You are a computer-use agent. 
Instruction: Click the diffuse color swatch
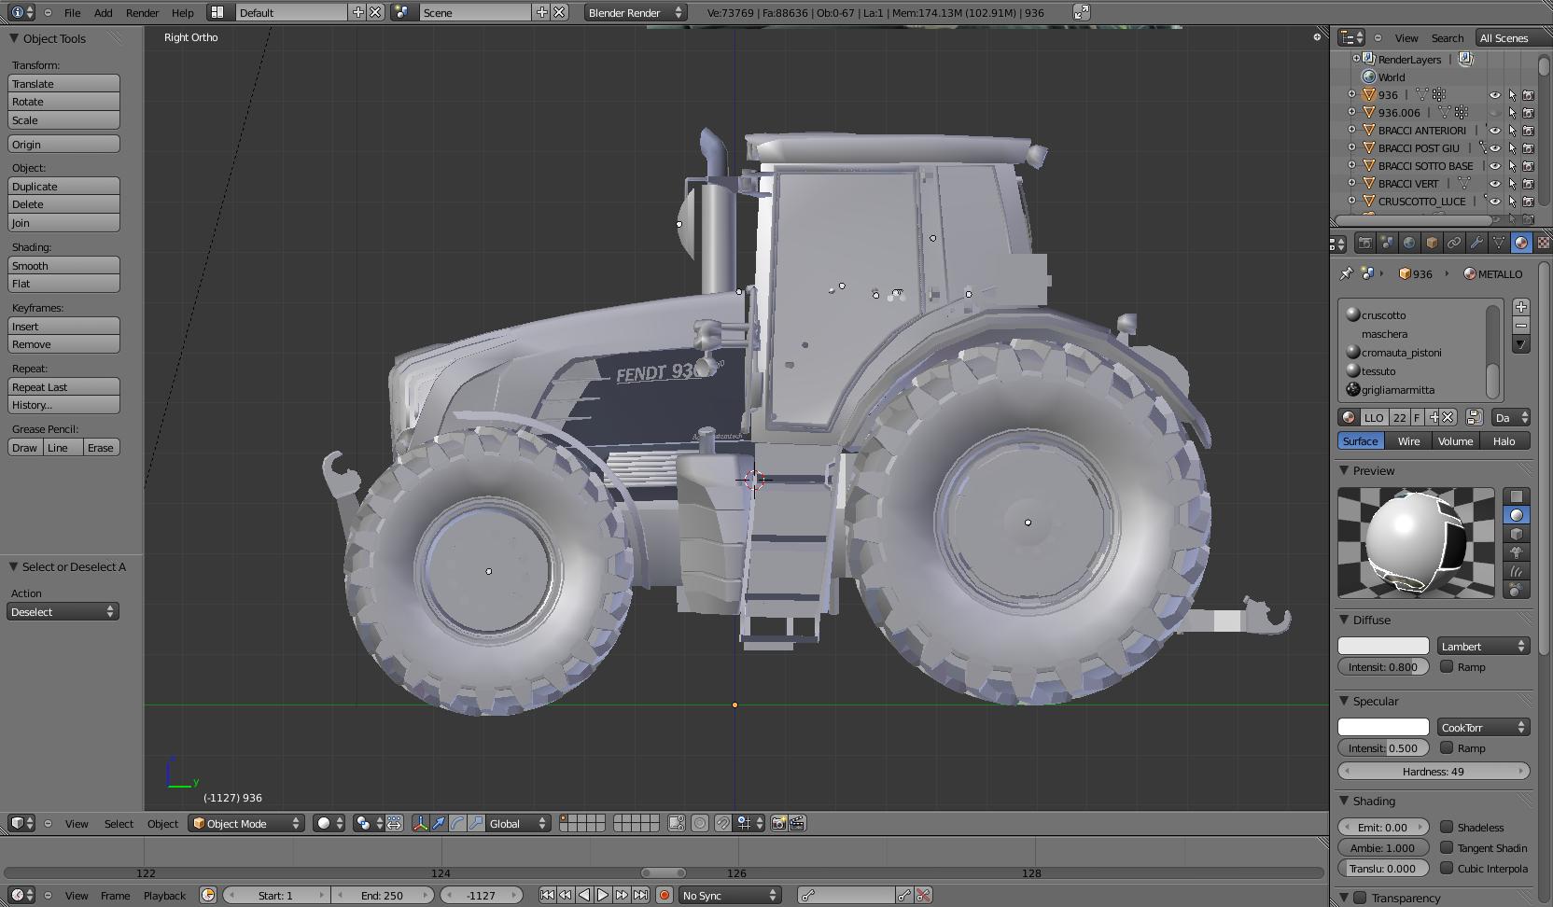click(1383, 646)
